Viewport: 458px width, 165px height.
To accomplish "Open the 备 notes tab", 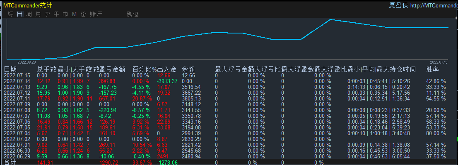I will tap(84, 14).
